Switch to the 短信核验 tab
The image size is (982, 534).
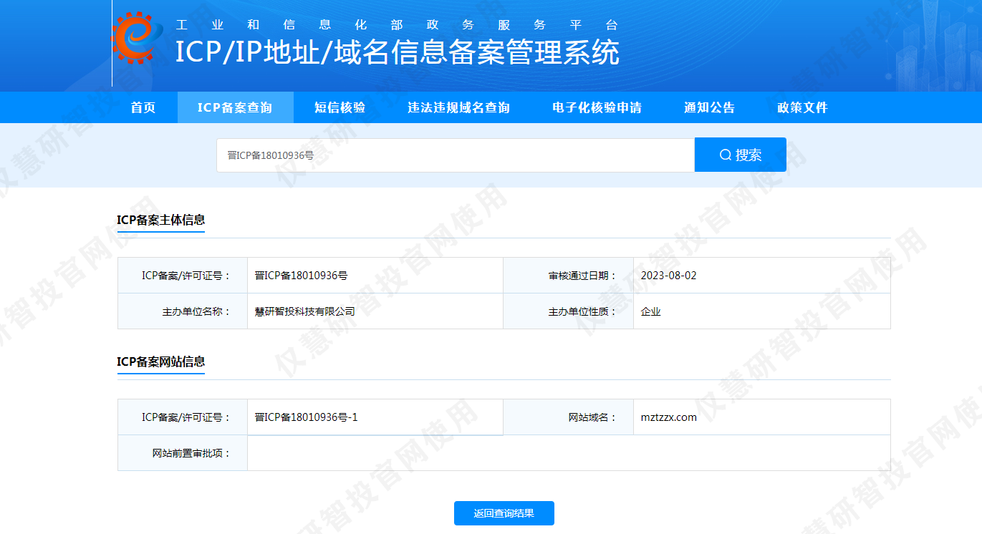340,107
